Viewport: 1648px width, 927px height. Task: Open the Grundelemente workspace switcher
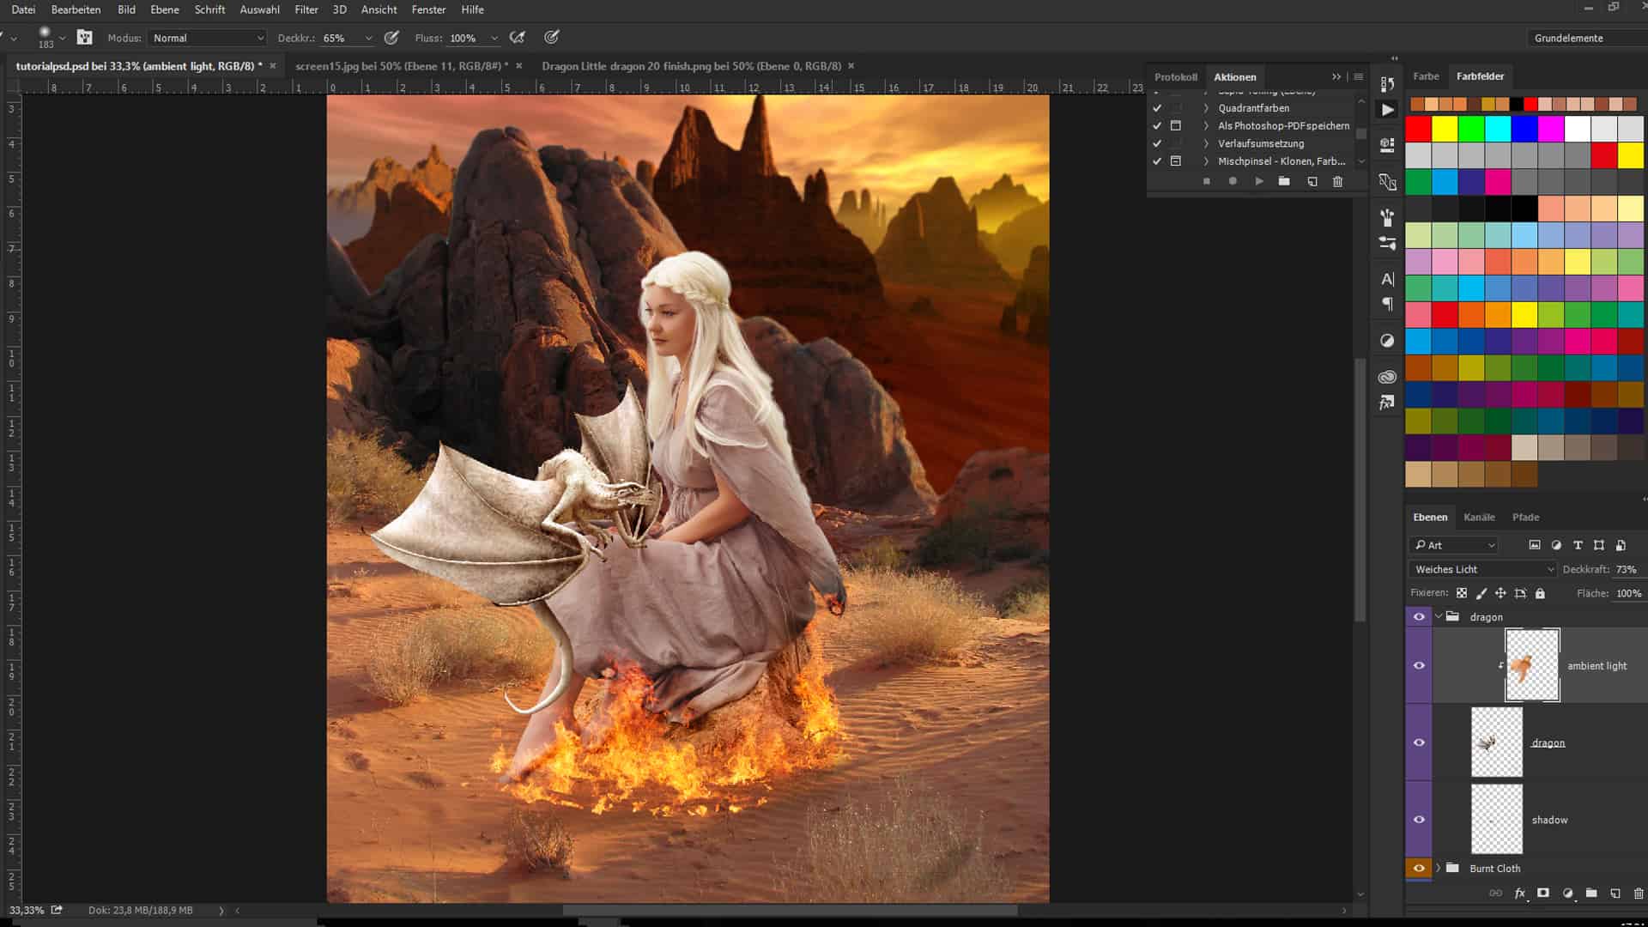(1587, 38)
